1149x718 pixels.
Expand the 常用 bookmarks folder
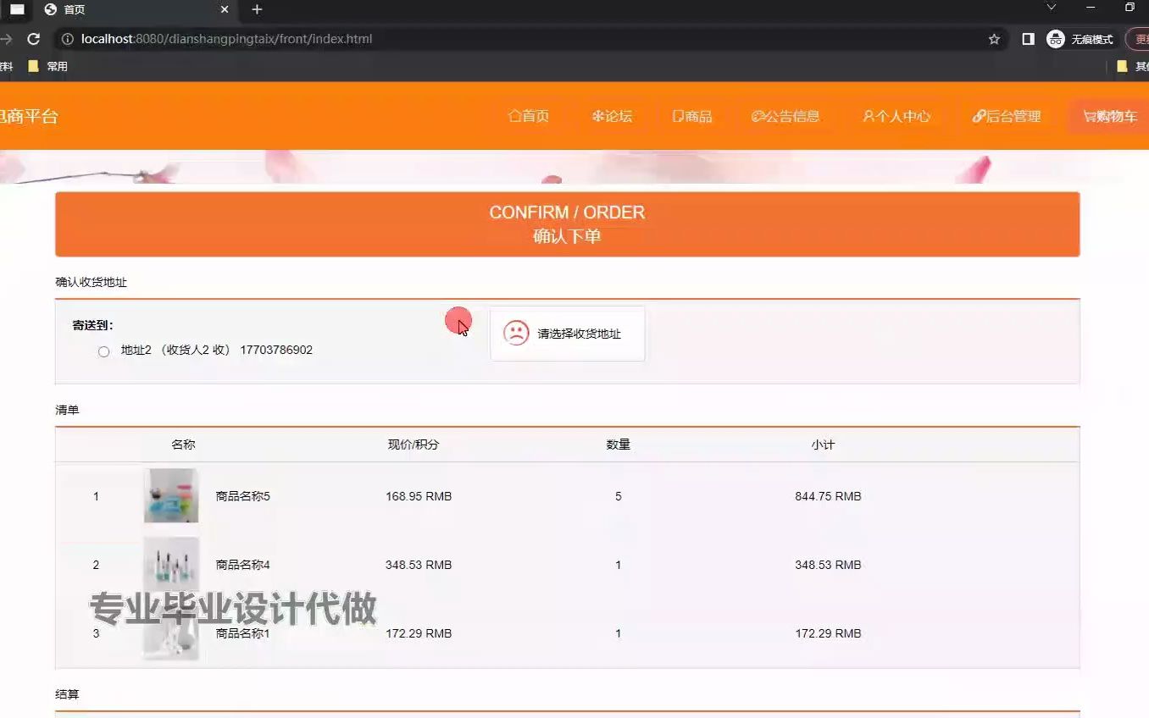pos(48,65)
